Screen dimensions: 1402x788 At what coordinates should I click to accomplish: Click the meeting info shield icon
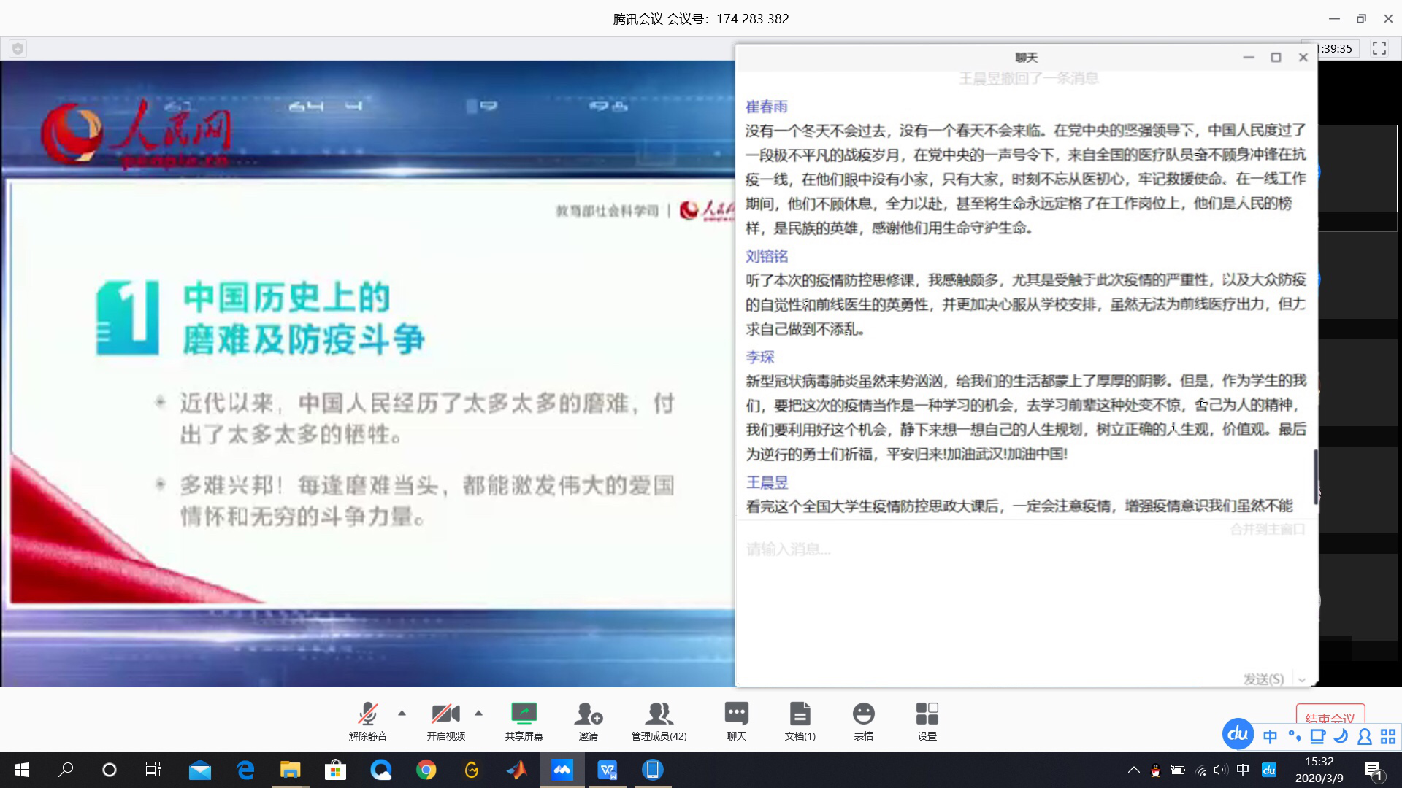click(18, 49)
